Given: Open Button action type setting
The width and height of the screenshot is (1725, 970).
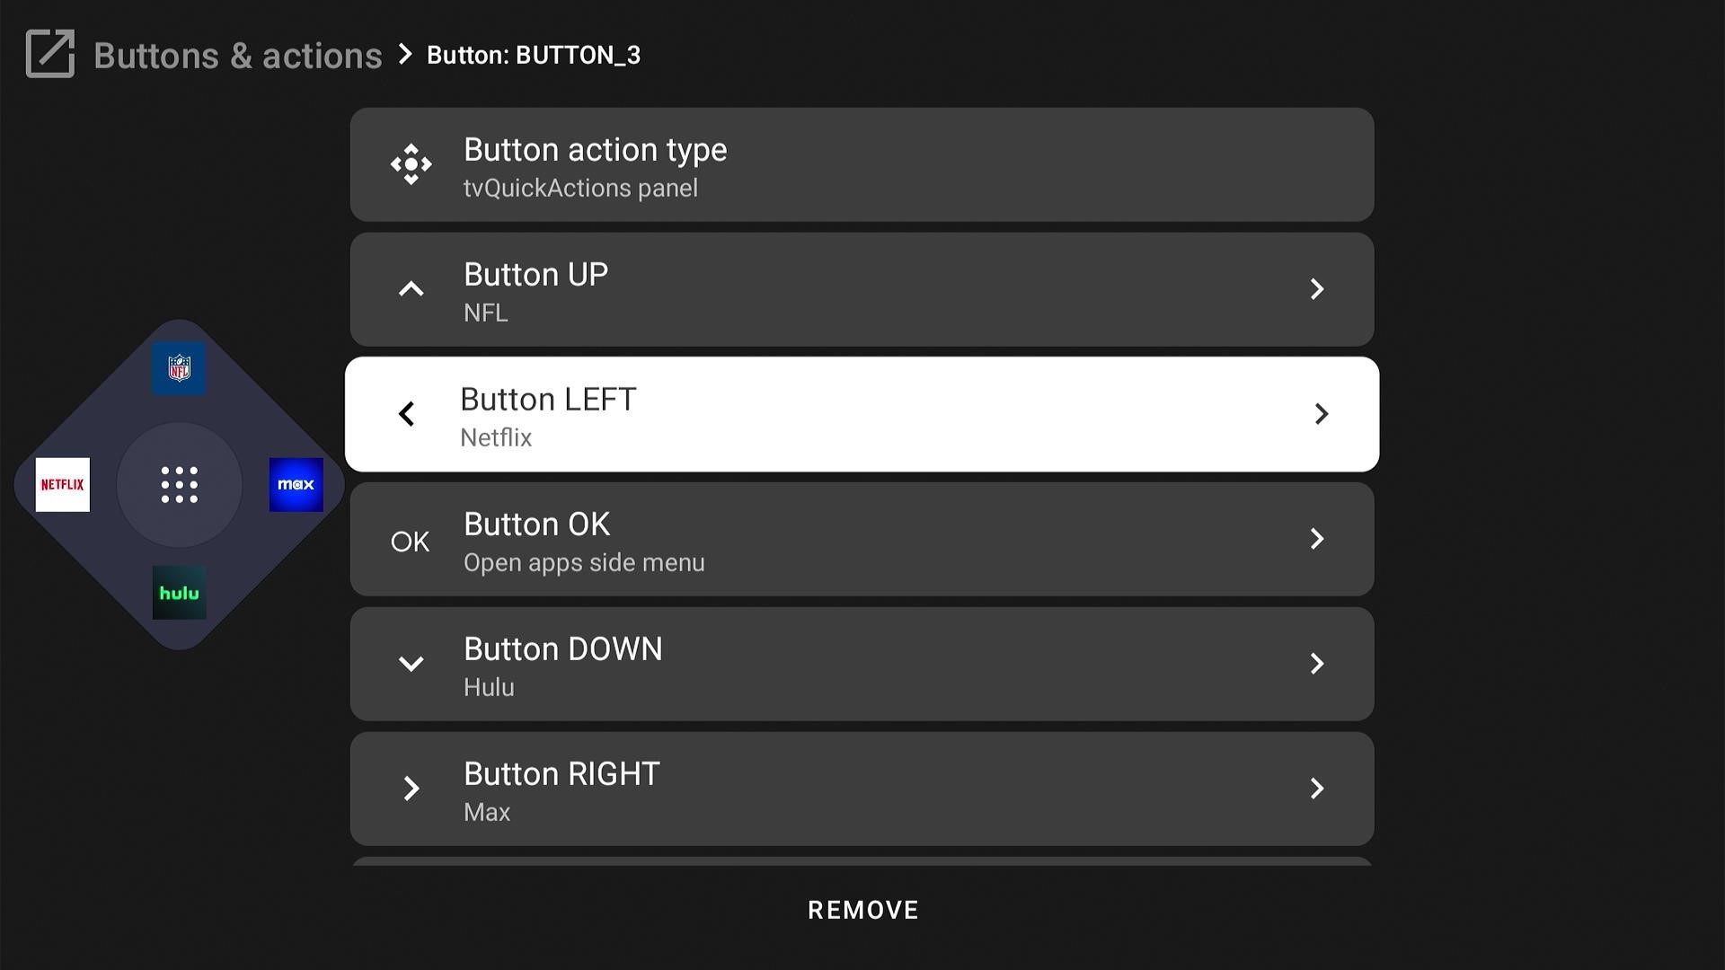Looking at the screenshot, I should tap(861, 165).
